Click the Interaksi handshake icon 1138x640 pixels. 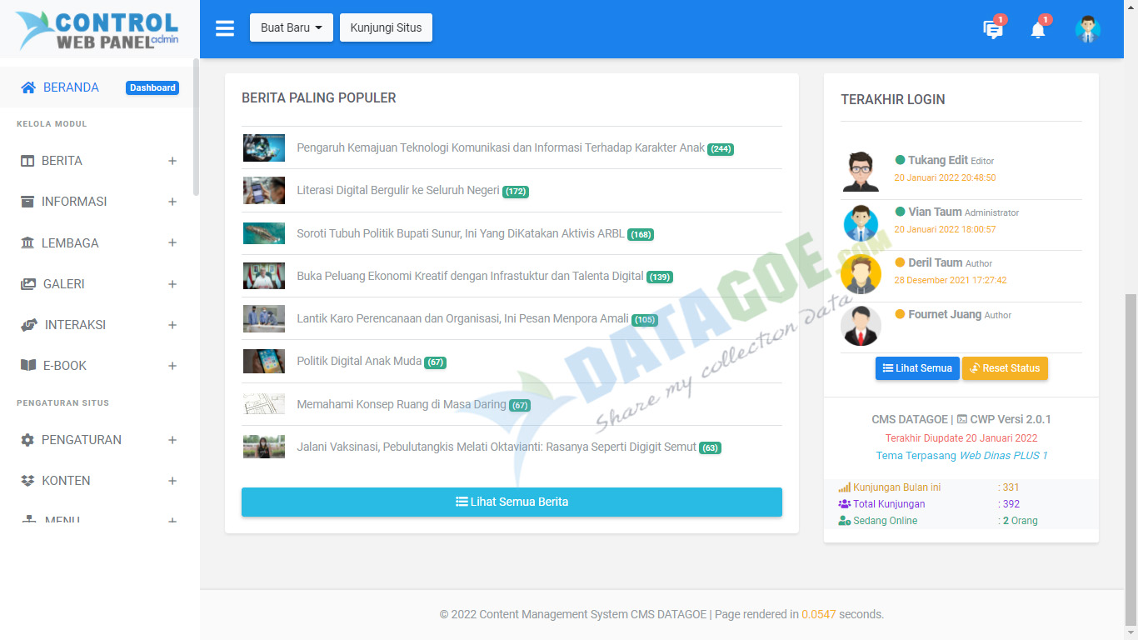(29, 325)
